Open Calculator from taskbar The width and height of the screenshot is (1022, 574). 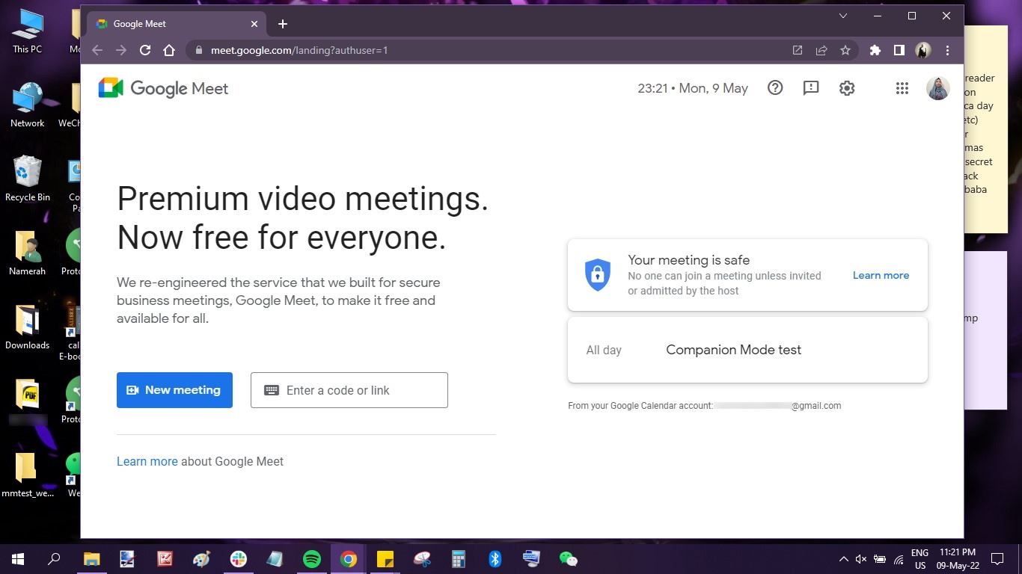pos(458,558)
